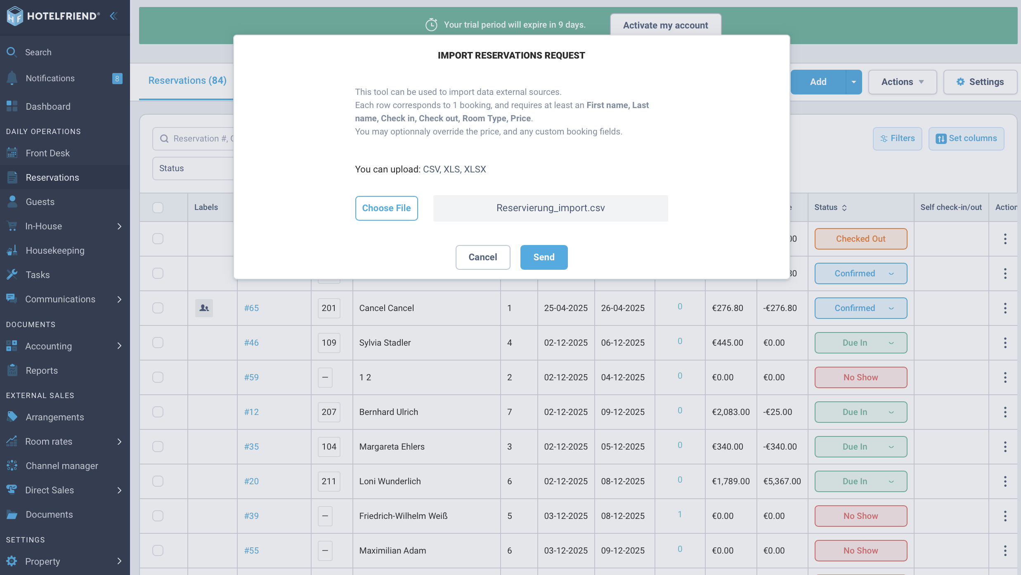Click the reservation search input field
1021x575 pixels.
point(193,139)
